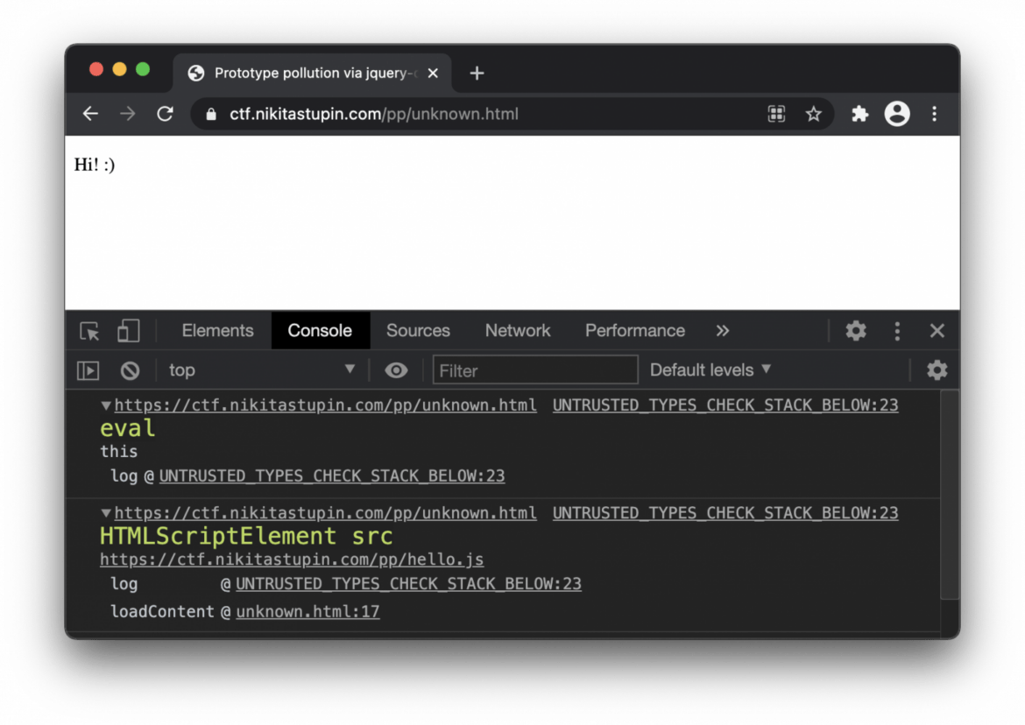
Task: Open the top JavaScript context dropdown
Action: [x=261, y=370]
